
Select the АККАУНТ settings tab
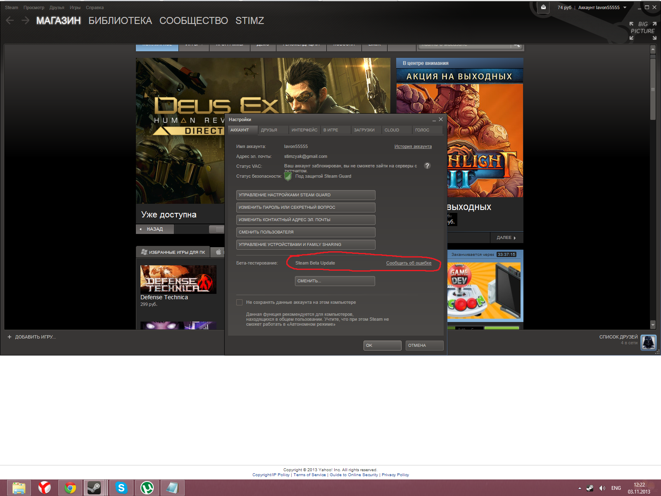pos(243,130)
